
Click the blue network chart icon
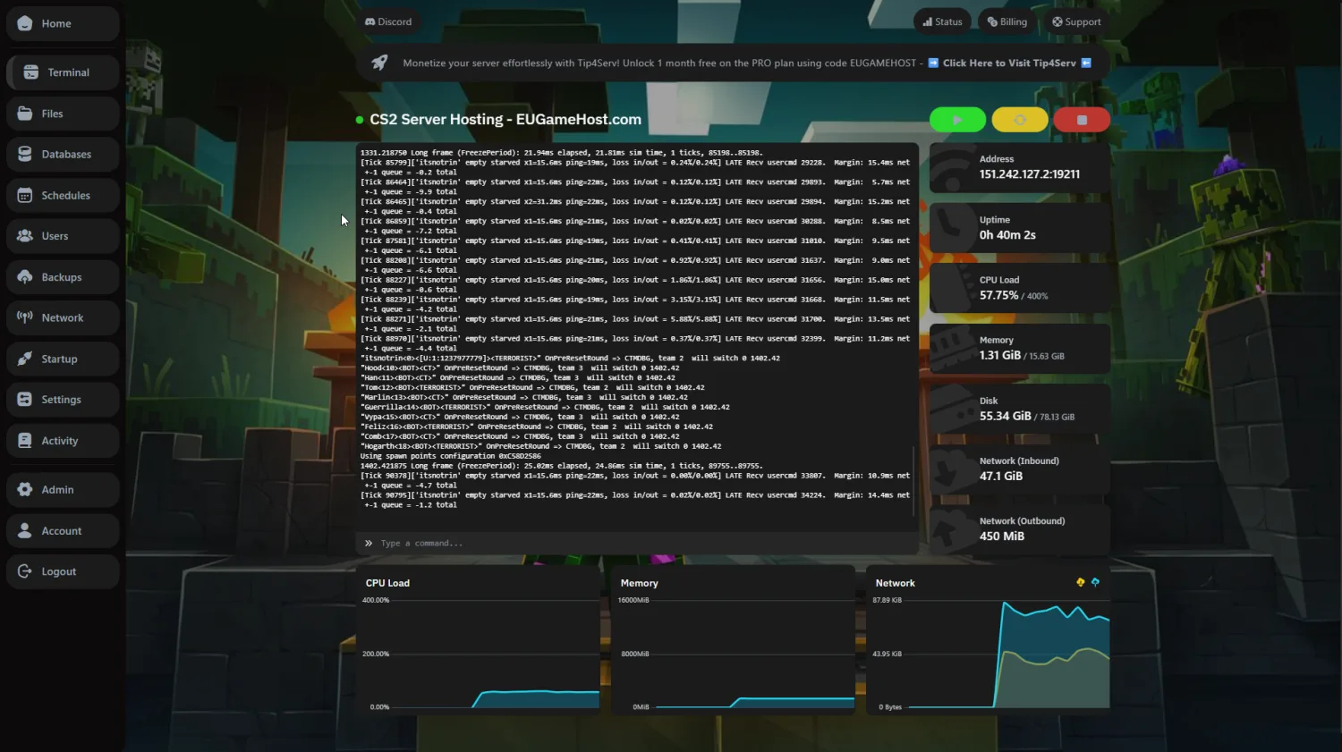tap(1095, 582)
